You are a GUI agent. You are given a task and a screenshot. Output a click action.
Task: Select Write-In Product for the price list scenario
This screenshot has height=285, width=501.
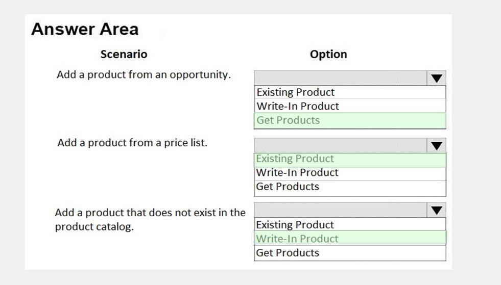(x=350, y=173)
